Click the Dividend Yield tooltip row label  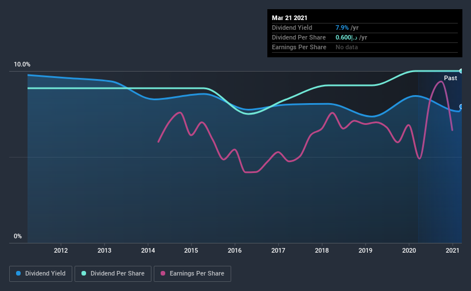(x=292, y=27)
